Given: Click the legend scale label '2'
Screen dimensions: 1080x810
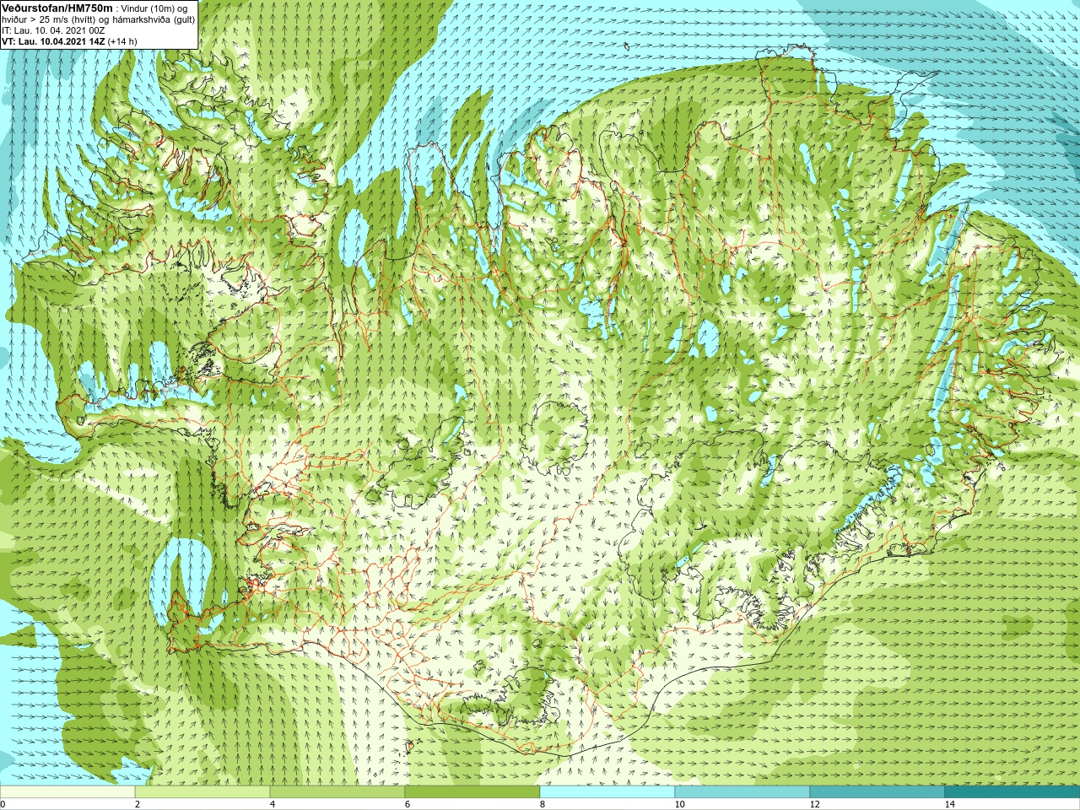Looking at the screenshot, I should pos(137,804).
